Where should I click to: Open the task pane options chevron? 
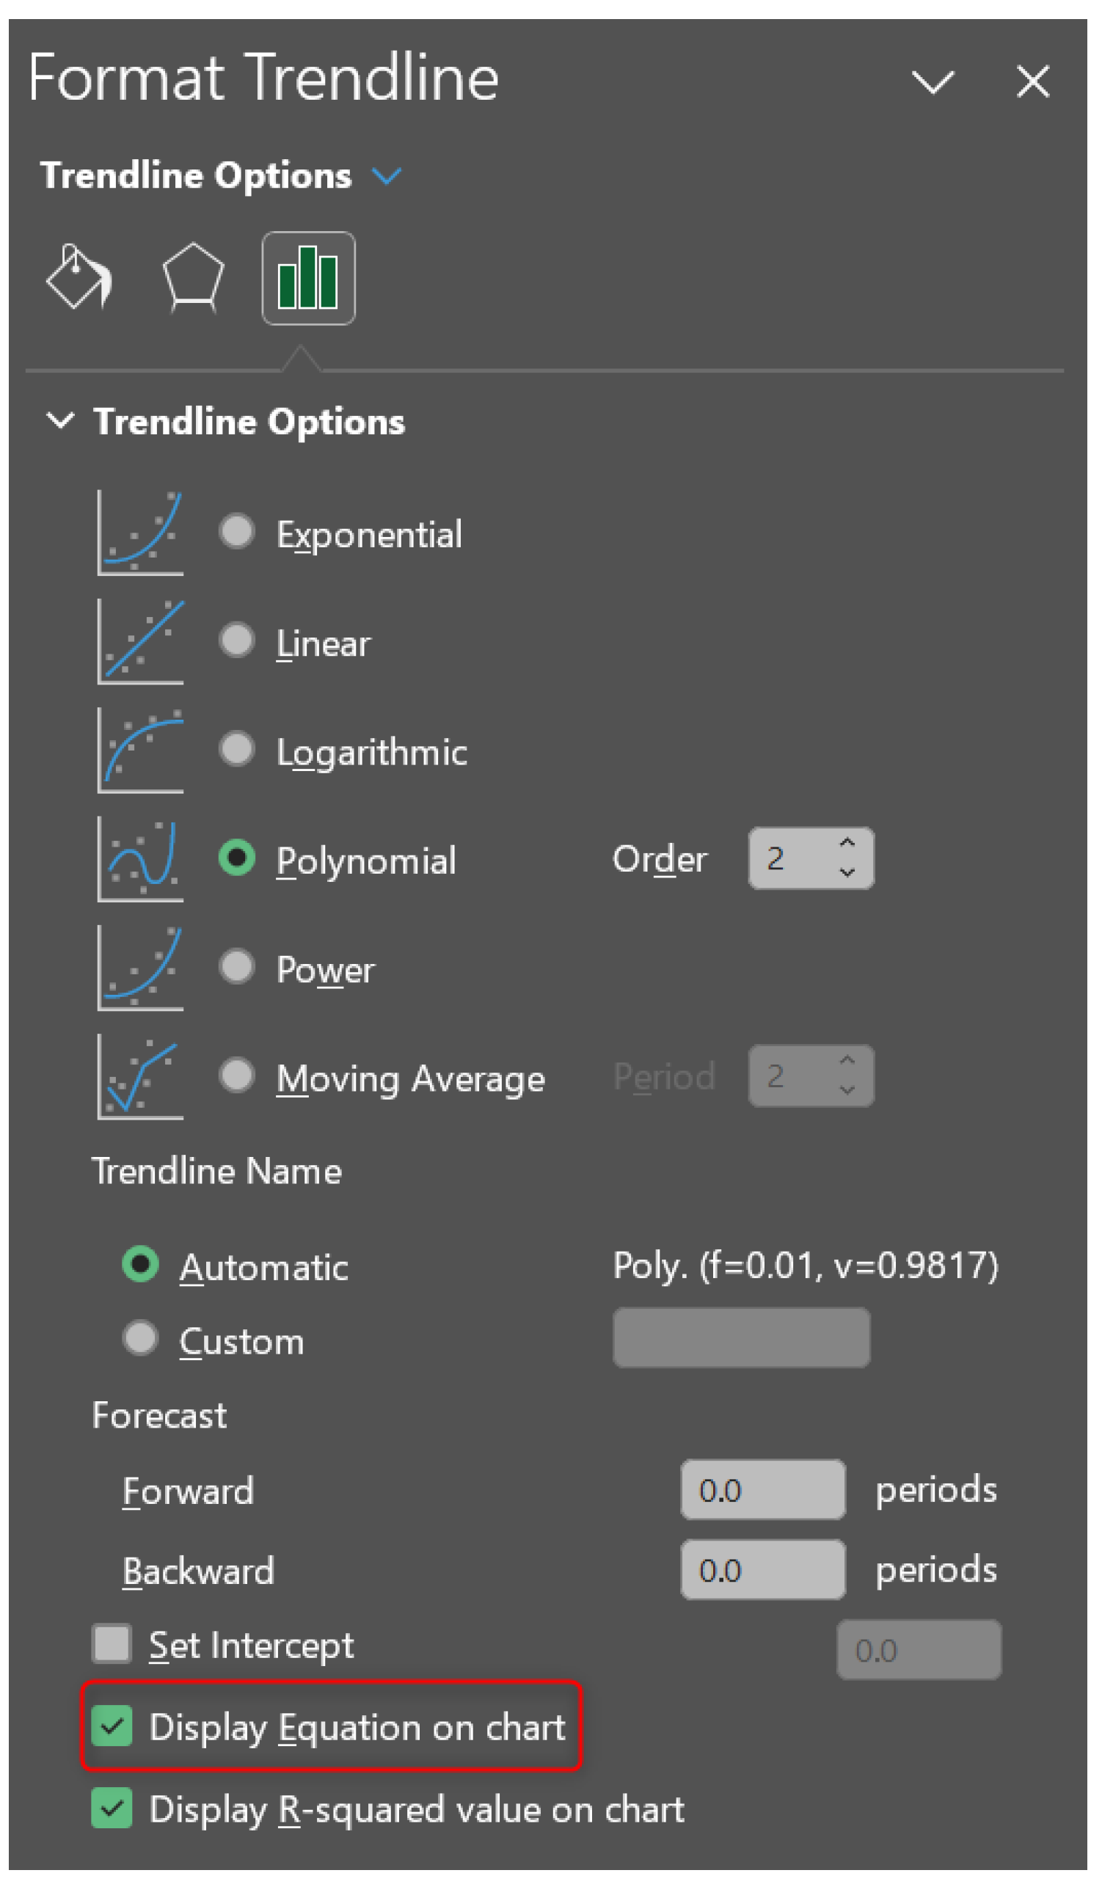933,81
